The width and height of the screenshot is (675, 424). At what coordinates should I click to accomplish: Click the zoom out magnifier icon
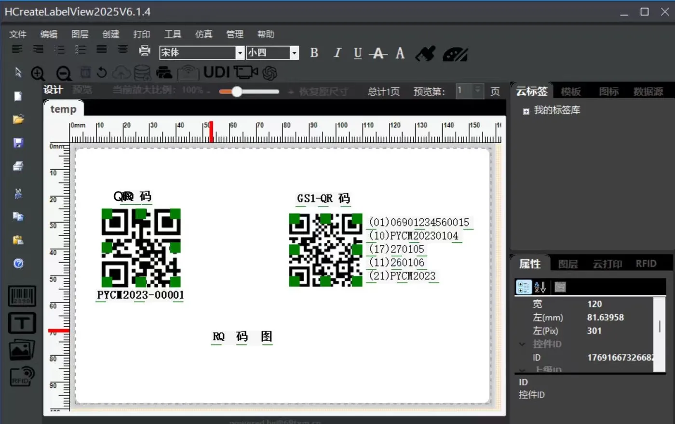tap(64, 73)
